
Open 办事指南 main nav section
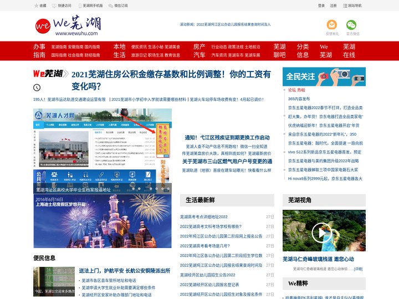[39, 51]
